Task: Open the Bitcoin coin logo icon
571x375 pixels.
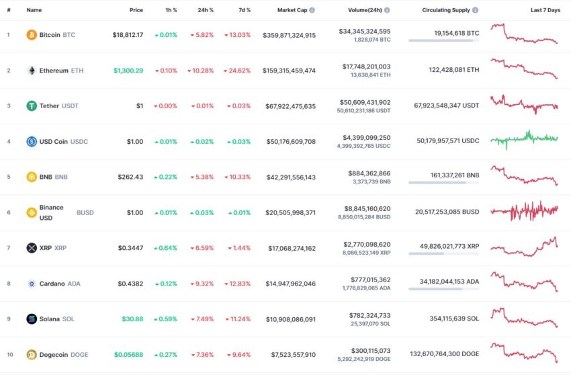Action: click(32, 35)
